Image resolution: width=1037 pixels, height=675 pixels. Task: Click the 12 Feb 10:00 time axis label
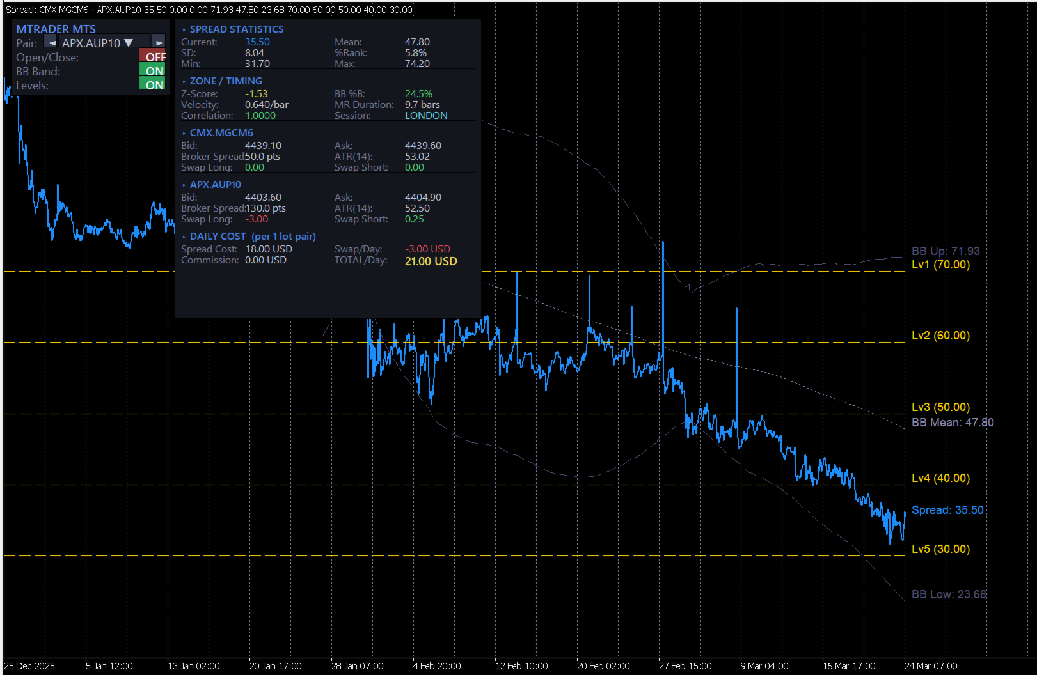pos(521,666)
